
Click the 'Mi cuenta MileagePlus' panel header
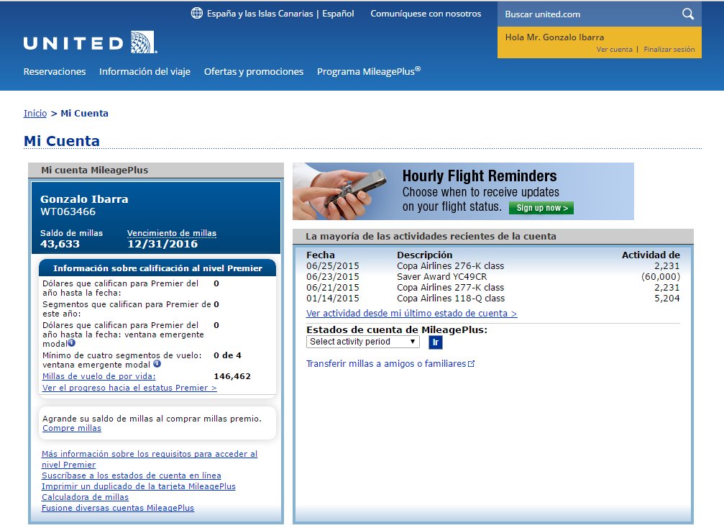tap(156, 170)
